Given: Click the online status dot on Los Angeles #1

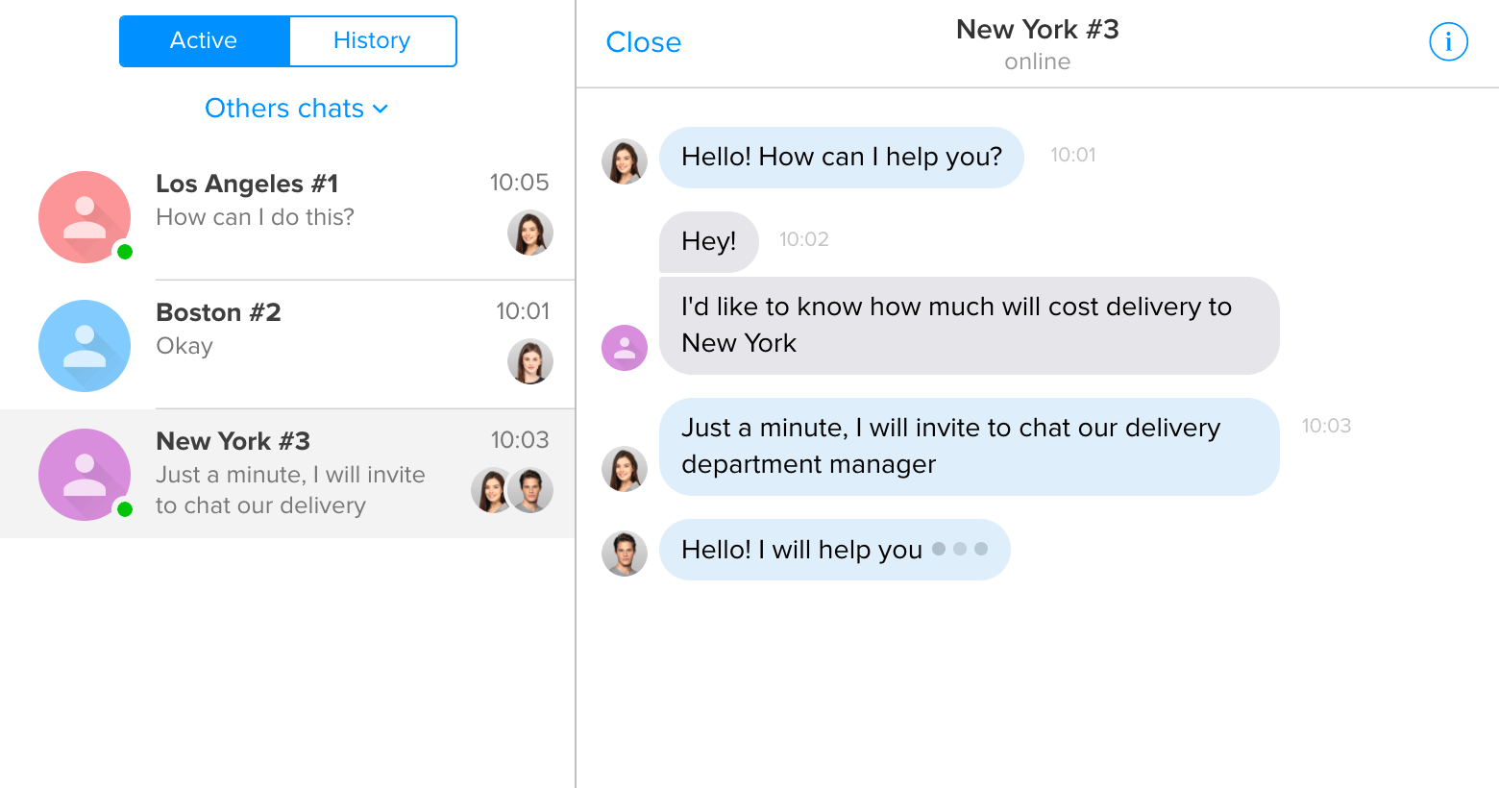Looking at the screenshot, I should 124,252.
